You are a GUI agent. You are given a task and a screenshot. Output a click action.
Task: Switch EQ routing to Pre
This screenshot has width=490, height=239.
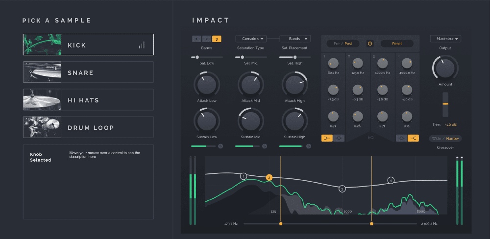(337, 44)
